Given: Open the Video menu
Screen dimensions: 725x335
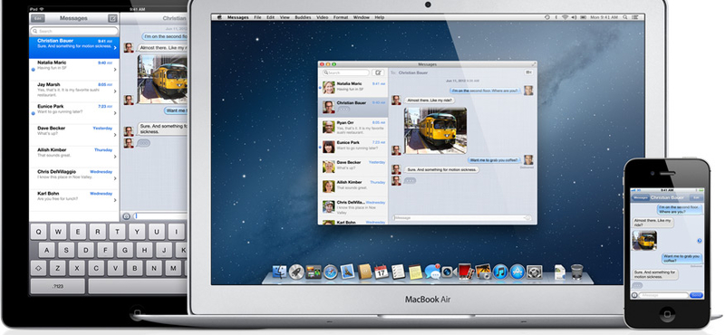Looking at the screenshot, I should [323, 17].
